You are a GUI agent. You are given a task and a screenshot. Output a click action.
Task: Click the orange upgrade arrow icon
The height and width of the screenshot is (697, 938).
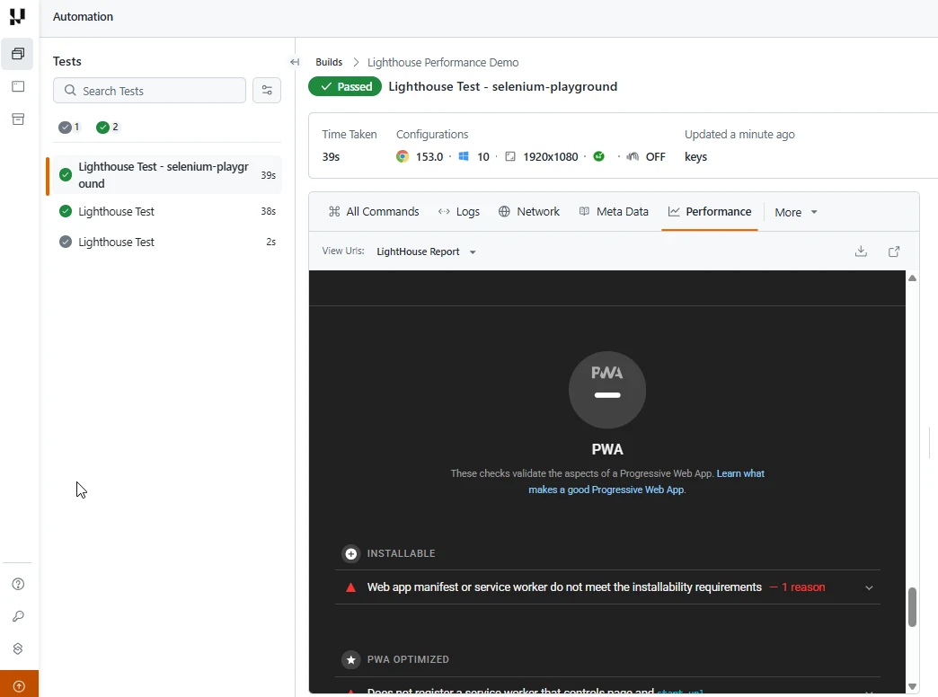19,685
